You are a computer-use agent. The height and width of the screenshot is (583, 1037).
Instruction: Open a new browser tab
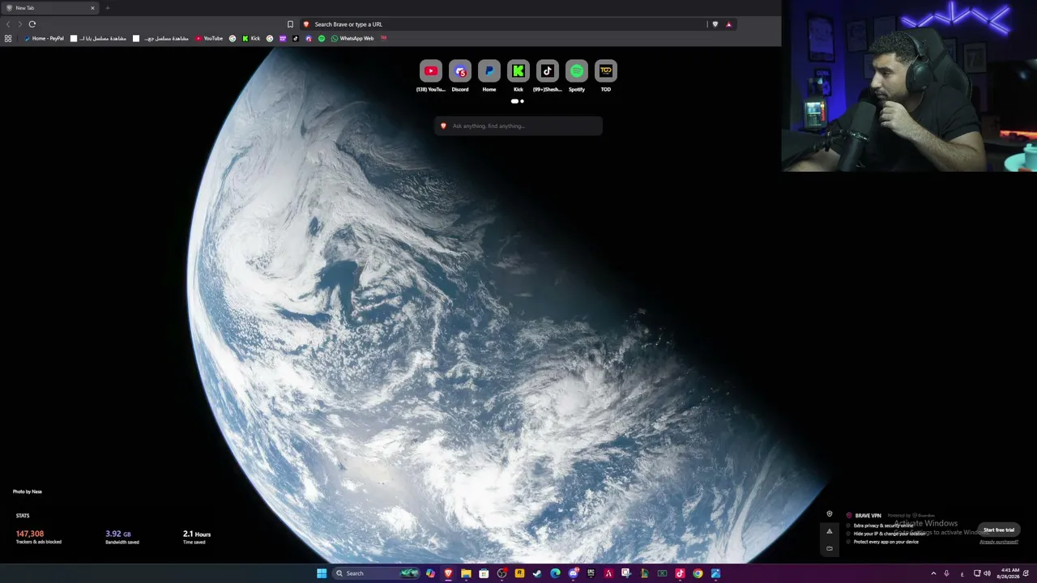coord(107,8)
